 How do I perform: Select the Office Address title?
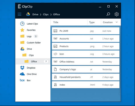pyautogui.click(x=67, y=62)
